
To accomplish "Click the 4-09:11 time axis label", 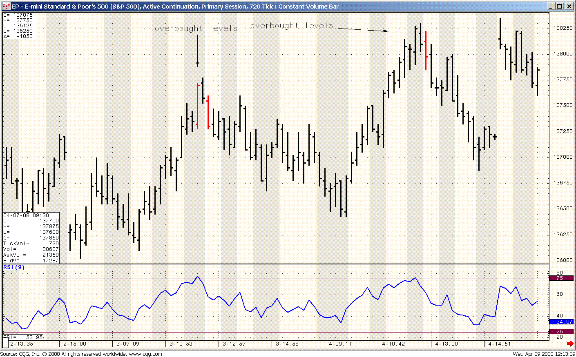I will point(340,344).
